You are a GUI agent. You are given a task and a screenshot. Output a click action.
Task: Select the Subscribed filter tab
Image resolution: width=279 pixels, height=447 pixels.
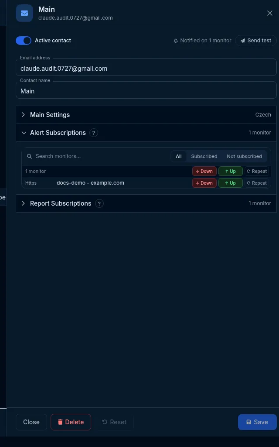point(204,156)
